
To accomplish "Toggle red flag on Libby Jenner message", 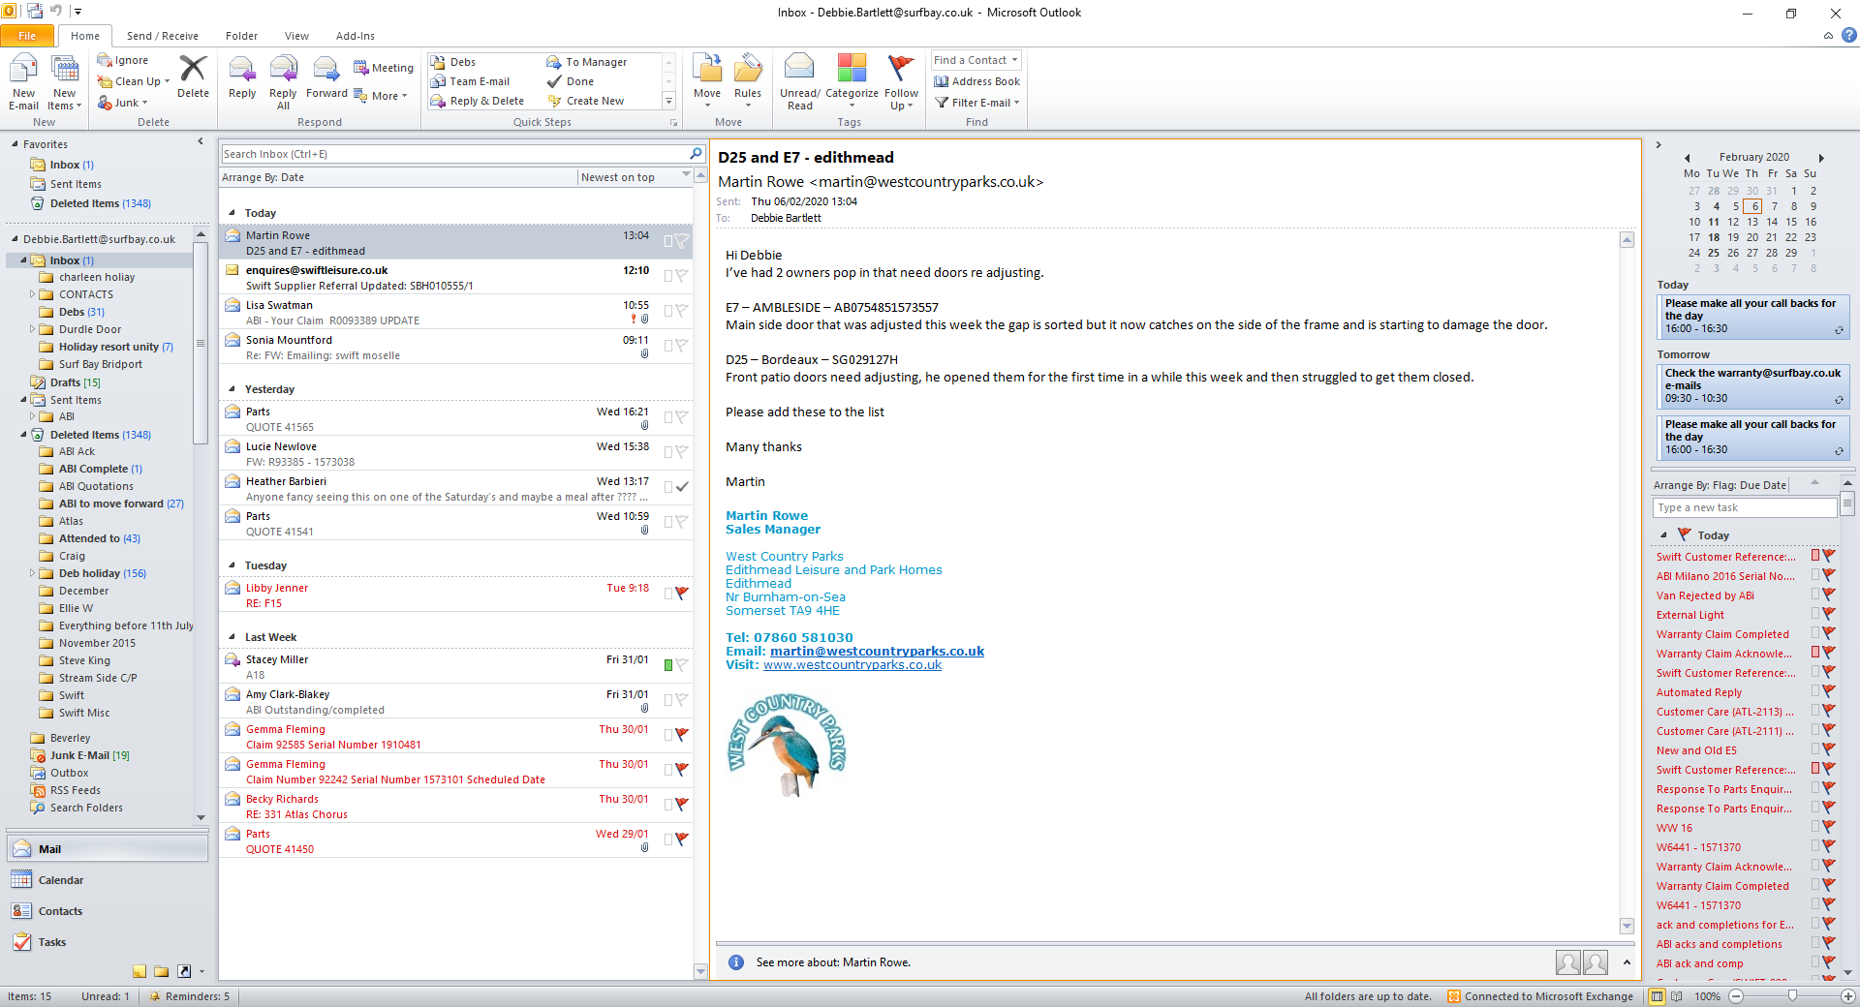I will 682,594.
